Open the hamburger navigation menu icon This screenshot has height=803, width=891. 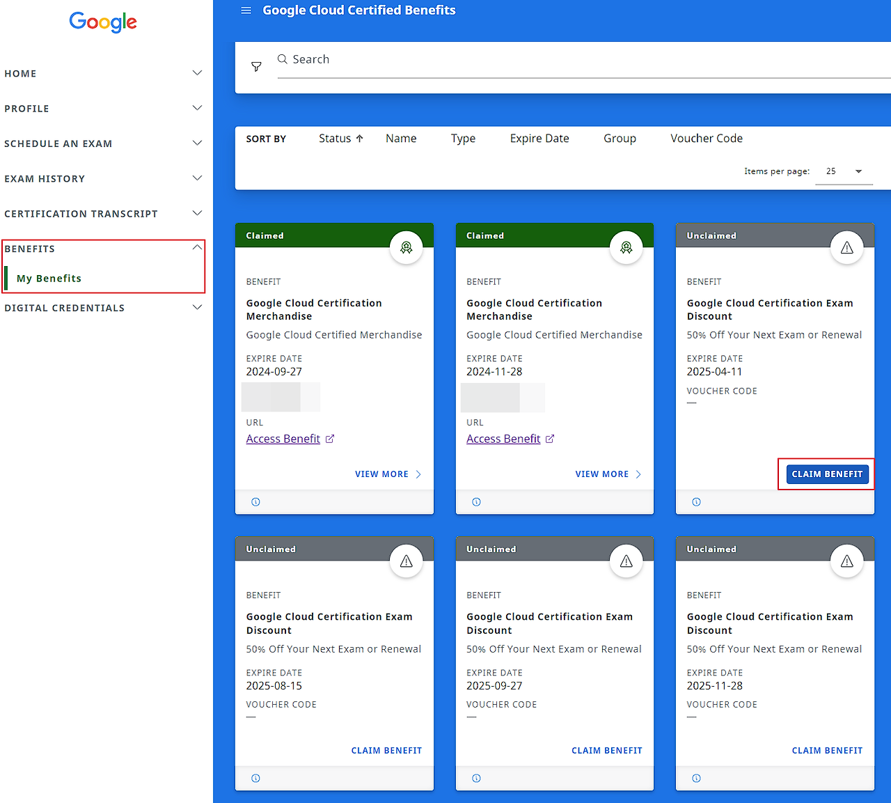246,10
